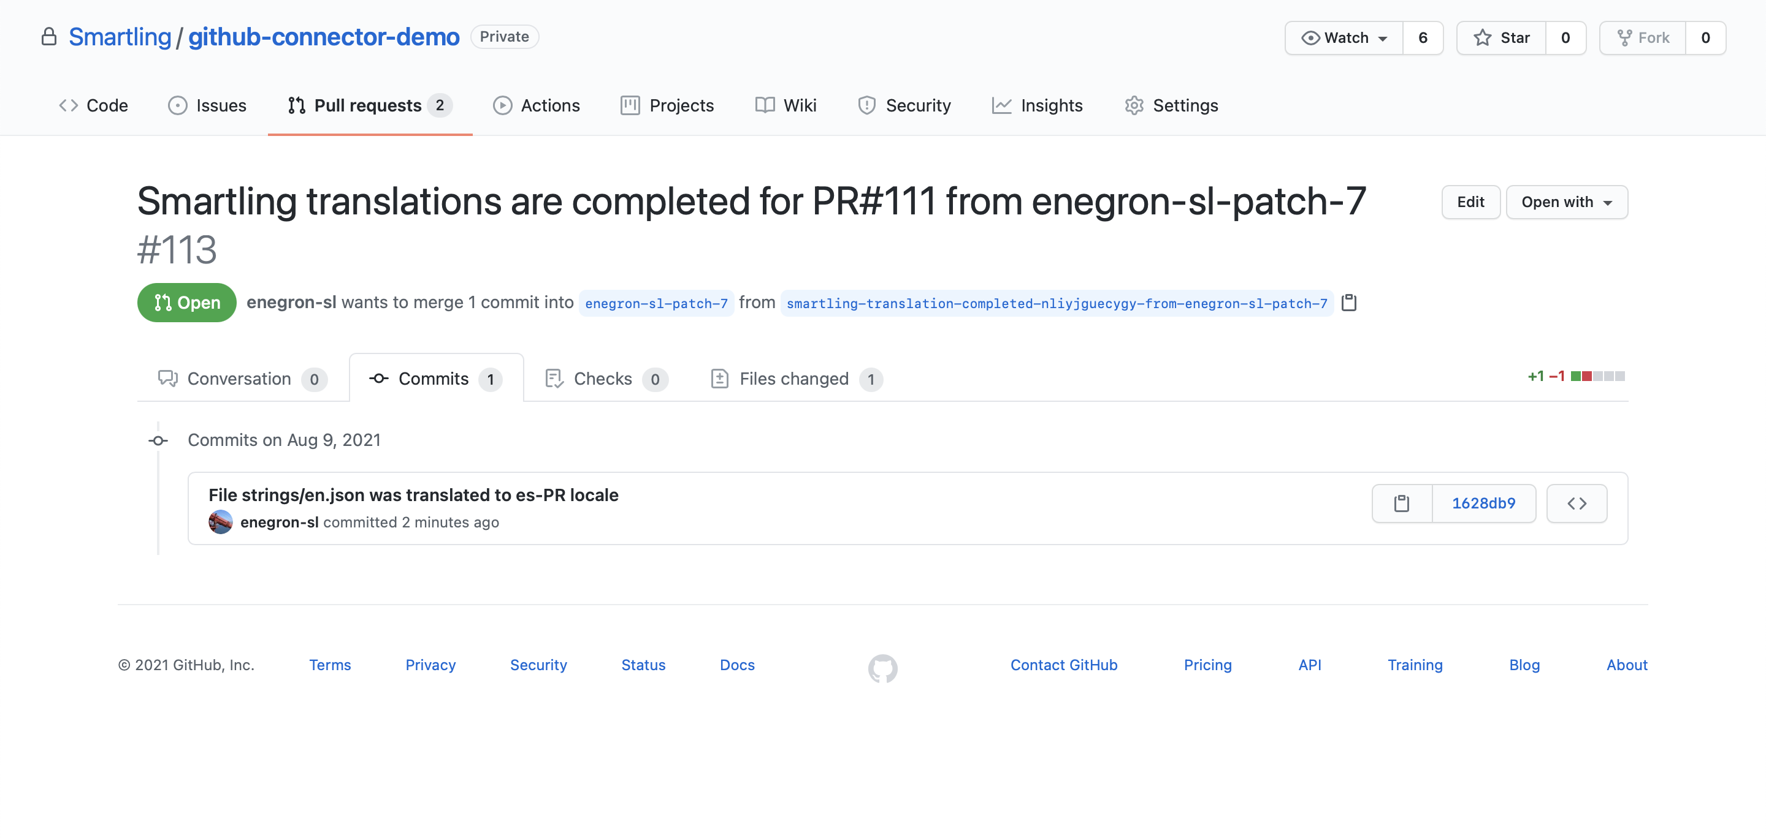
Task: Open enegron-sl committer link in commit row
Action: pyautogui.click(x=279, y=523)
